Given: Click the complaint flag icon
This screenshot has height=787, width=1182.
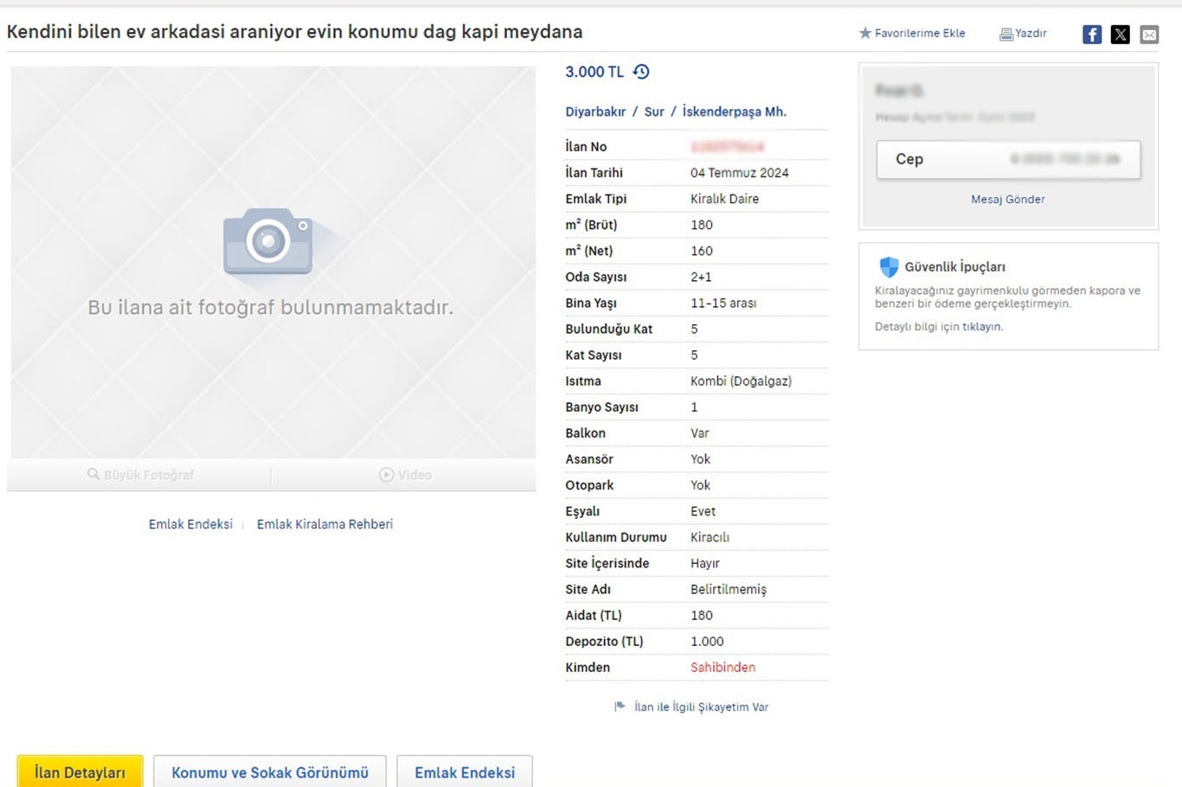Looking at the screenshot, I should click(x=620, y=707).
